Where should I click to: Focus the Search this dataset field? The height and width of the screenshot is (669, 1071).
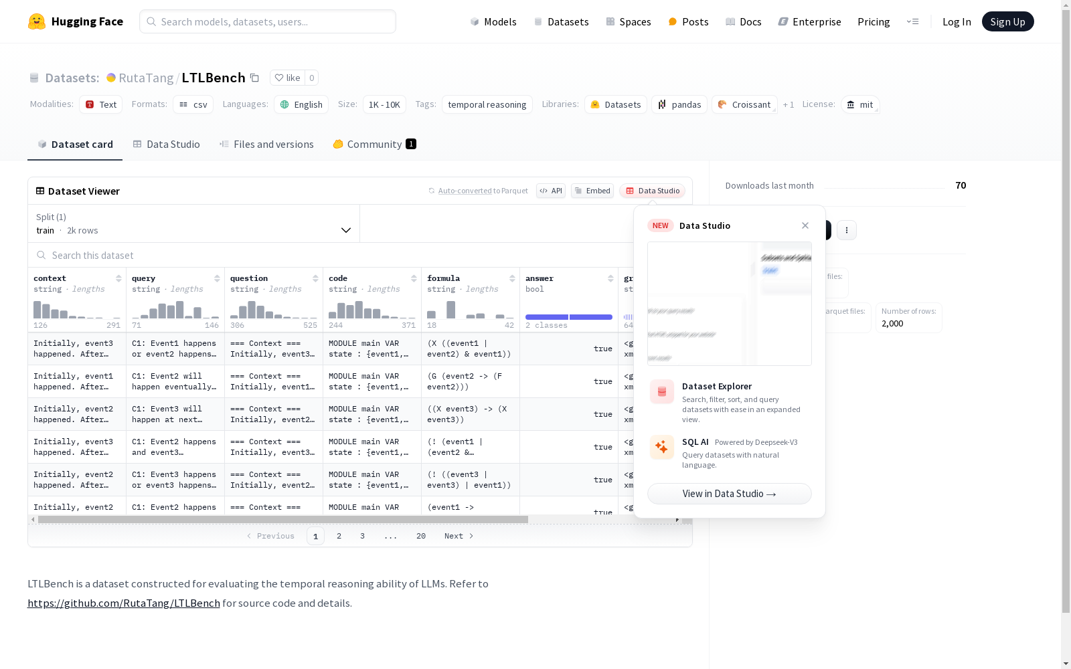coord(331,255)
